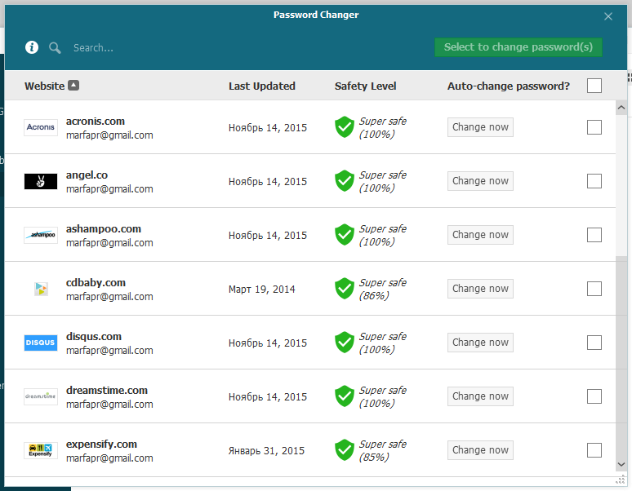Image resolution: width=632 pixels, height=491 pixels.
Task: Click the ashampoo site logo
Action: coord(41,235)
